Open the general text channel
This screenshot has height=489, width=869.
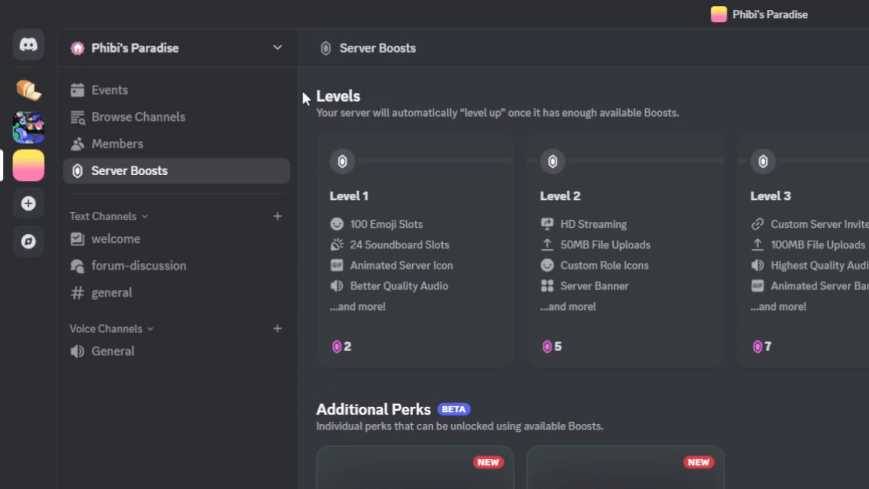coord(111,292)
